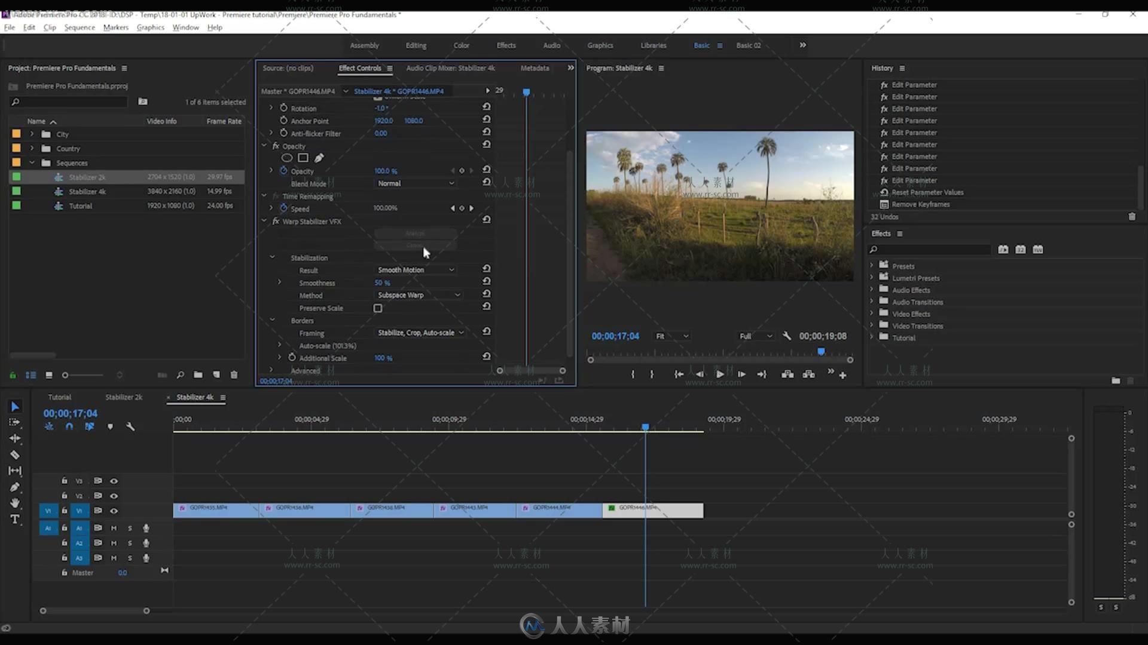Open playback resolution Full dropdown
This screenshot has width=1148, height=645.
(756, 336)
